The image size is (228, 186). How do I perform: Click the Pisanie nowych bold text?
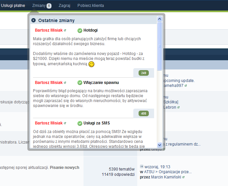click(x=65, y=168)
